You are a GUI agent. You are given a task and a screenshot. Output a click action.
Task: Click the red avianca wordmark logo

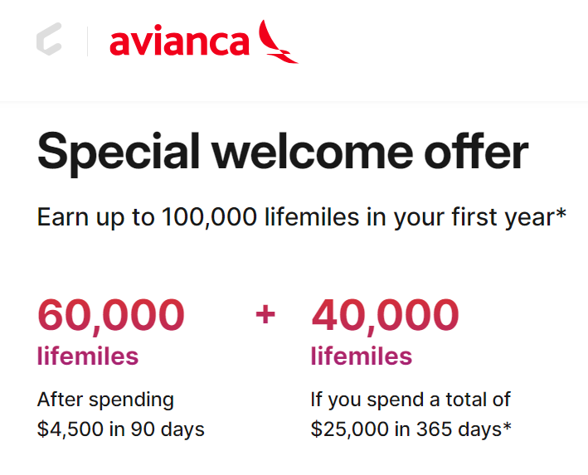[x=180, y=41]
